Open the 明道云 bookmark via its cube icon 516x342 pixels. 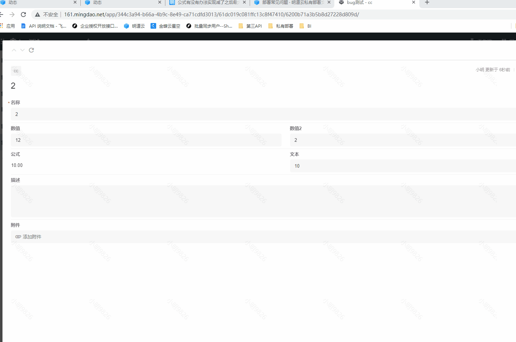126,26
